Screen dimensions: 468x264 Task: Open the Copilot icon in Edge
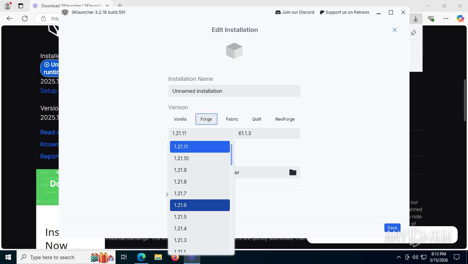(x=460, y=19)
